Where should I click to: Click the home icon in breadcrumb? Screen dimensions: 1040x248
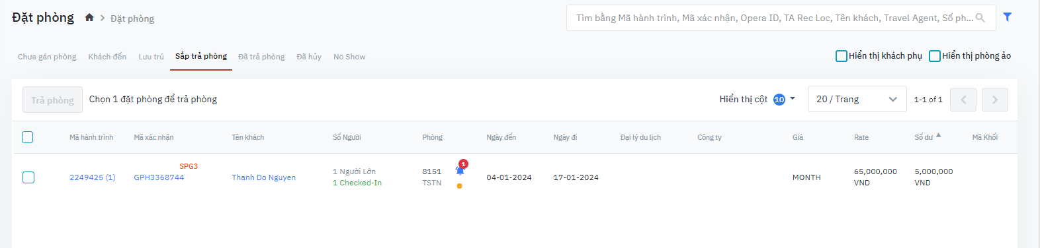coord(89,18)
